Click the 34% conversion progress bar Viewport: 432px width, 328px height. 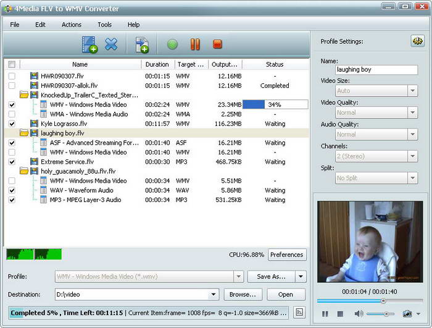[x=275, y=104]
